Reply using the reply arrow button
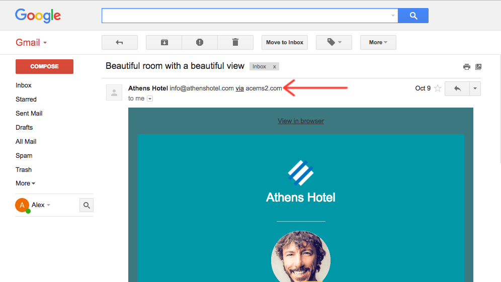 click(457, 88)
